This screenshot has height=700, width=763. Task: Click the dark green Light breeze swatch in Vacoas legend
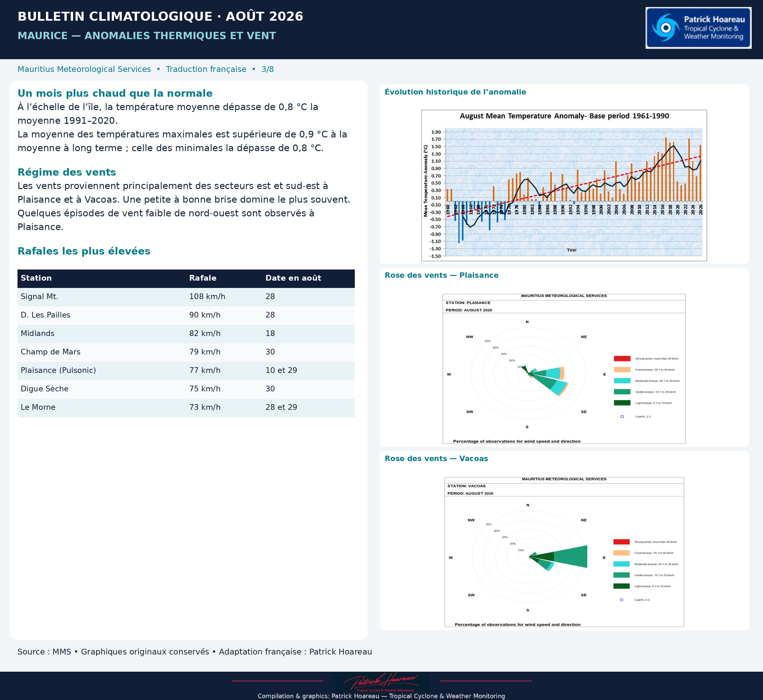point(622,586)
